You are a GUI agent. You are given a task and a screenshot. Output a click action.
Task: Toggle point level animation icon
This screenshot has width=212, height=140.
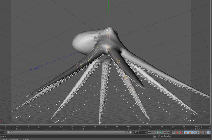click(x=201, y=133)
